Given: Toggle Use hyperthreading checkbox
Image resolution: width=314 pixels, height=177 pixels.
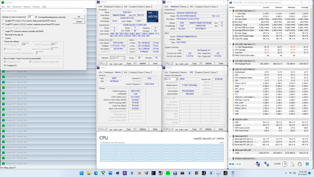Looking at the screenshot, I should point(36,17).
